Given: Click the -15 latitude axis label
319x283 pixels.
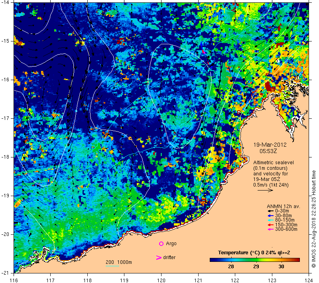Looking at the screenshot, I should (5, 41).
